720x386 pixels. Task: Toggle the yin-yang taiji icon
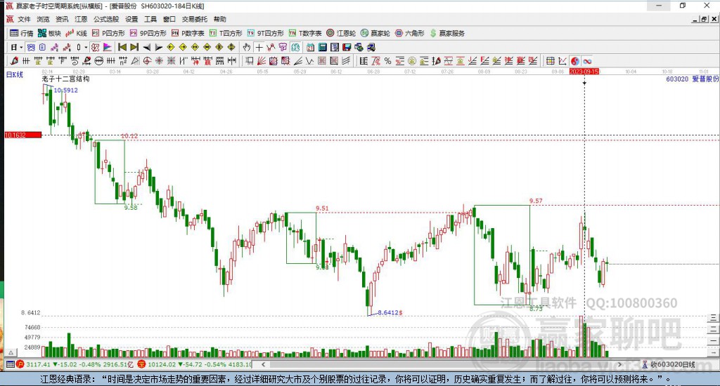click(575, 61)
